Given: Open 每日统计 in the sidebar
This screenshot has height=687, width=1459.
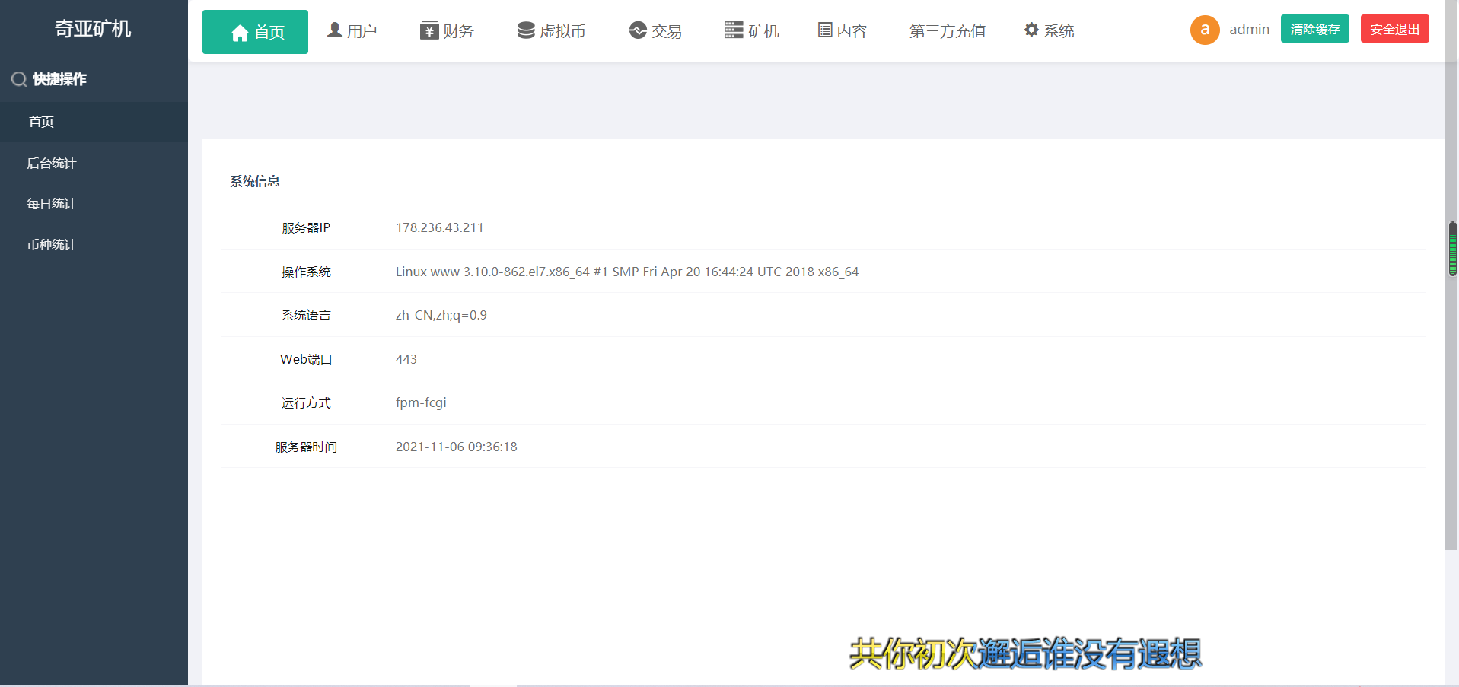Looking at the screenshot, I should (52, 204).
